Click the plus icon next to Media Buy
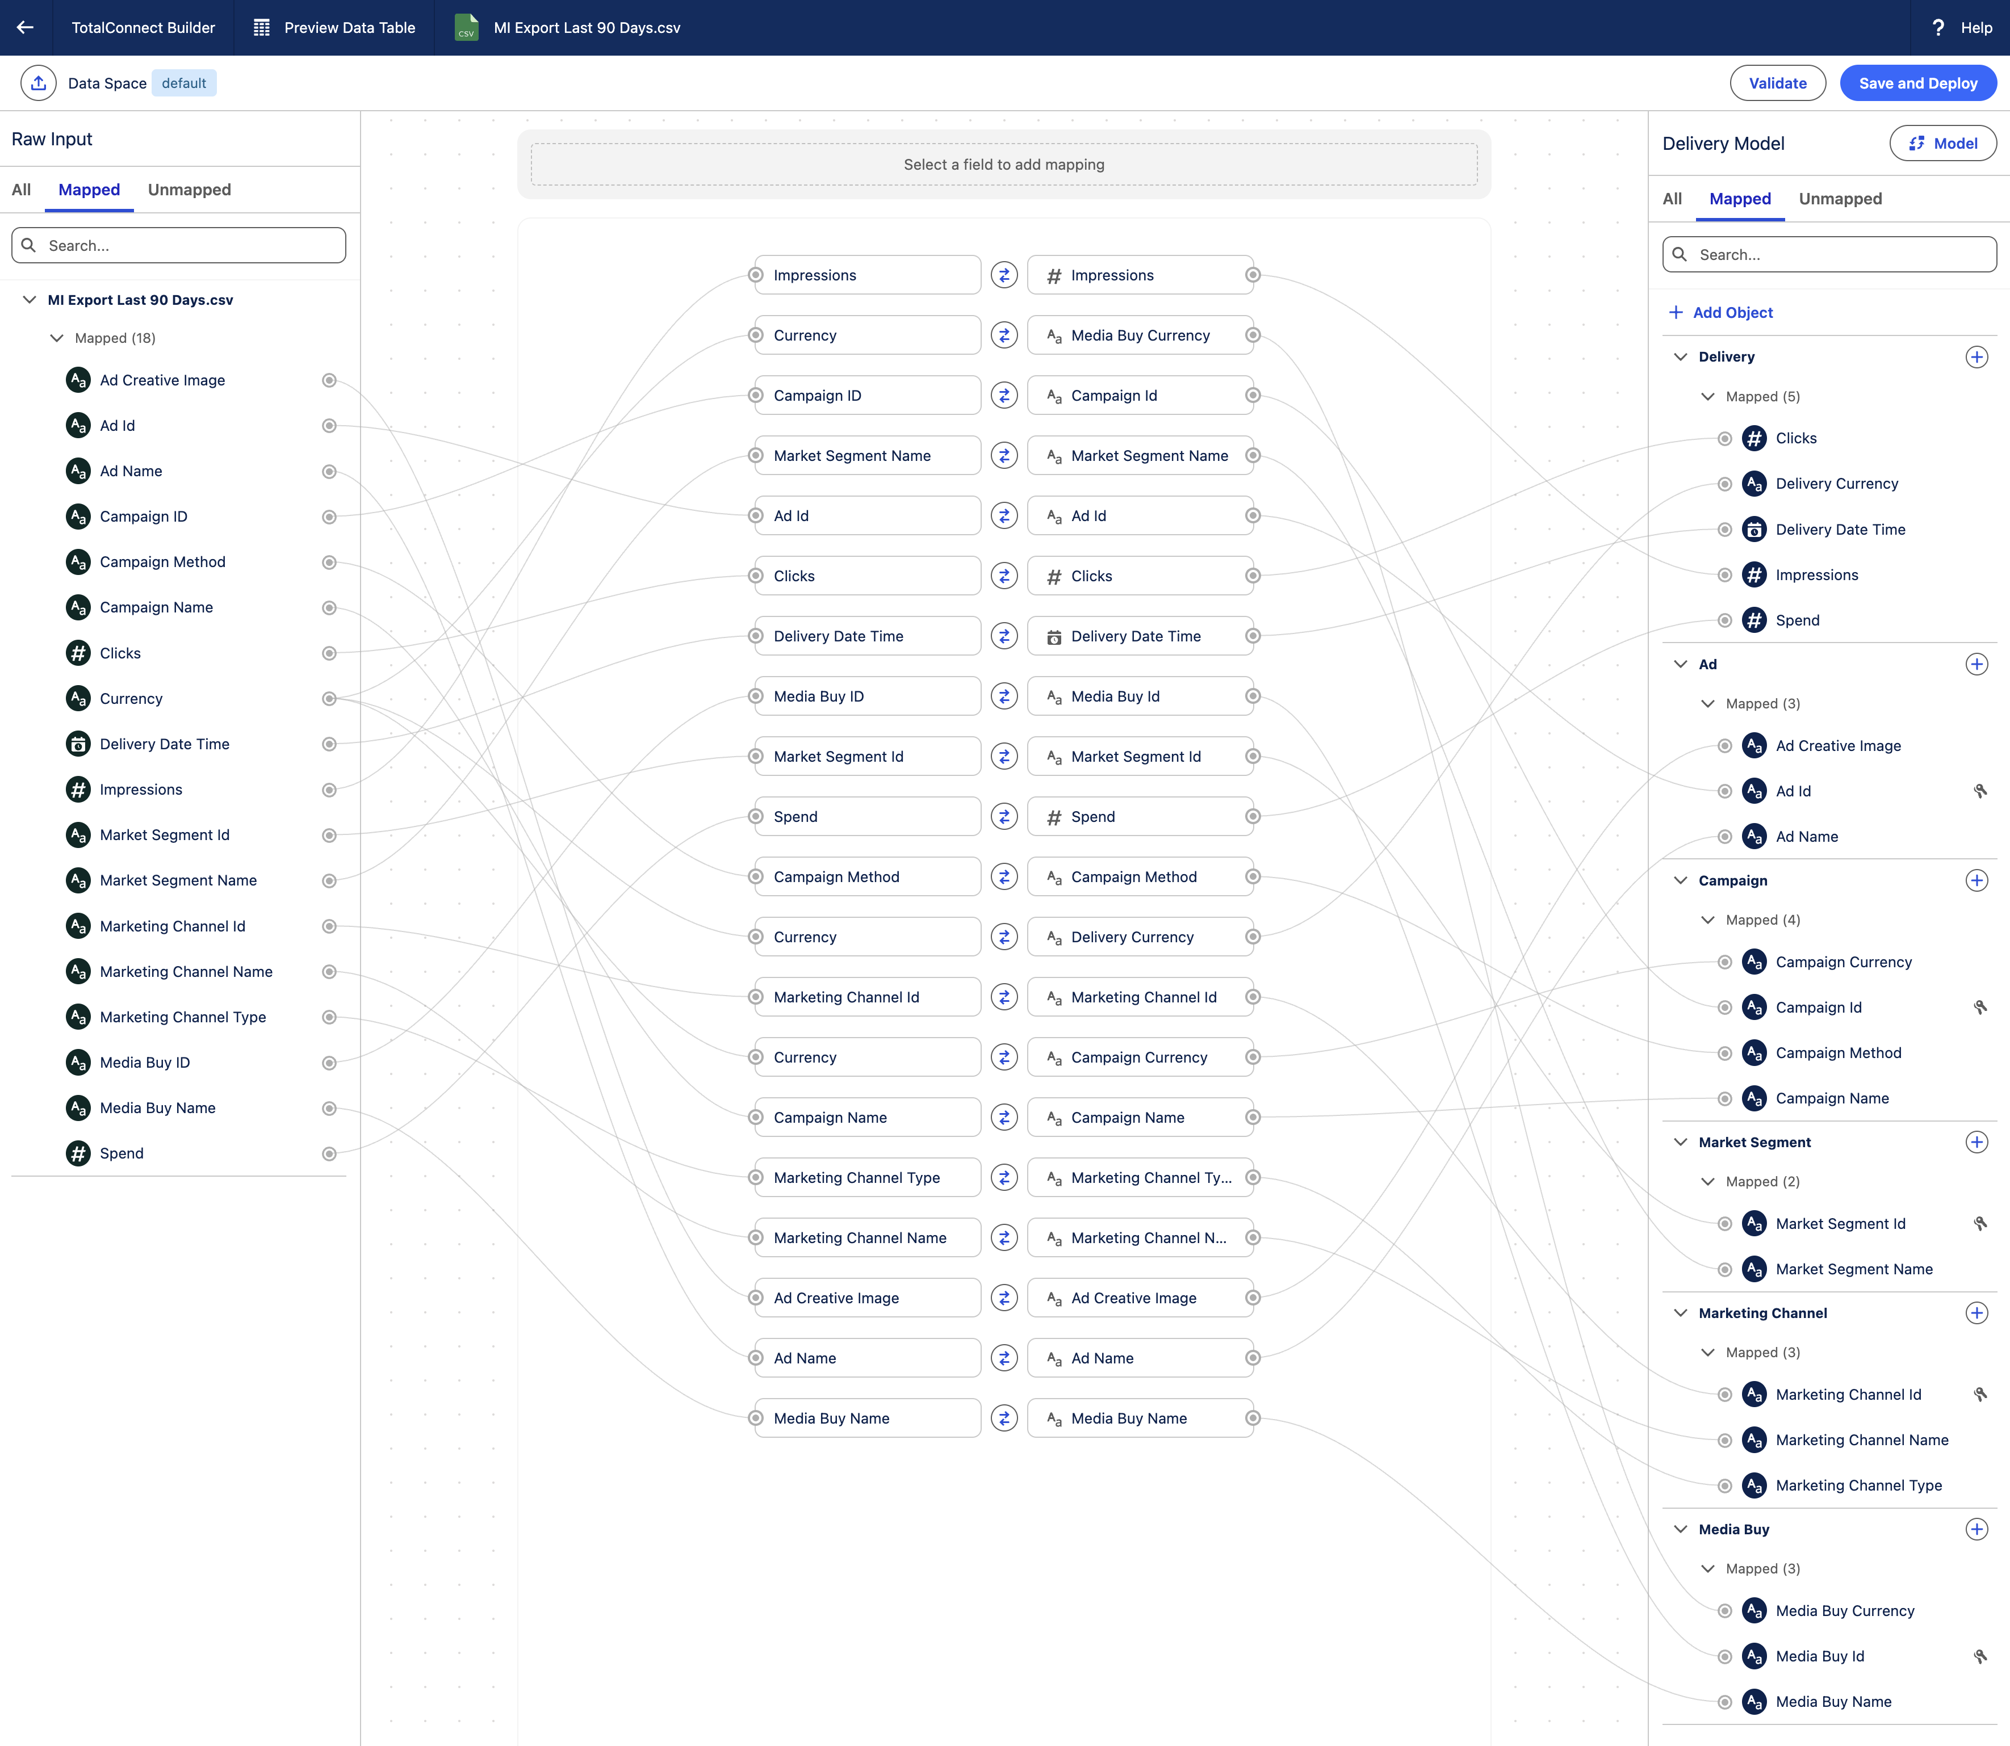This screenshot has width=2010, height=1746. tap(1977, 1529)
